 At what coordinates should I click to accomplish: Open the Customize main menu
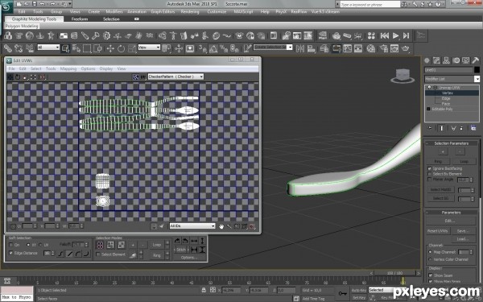(x=217, y=12)
